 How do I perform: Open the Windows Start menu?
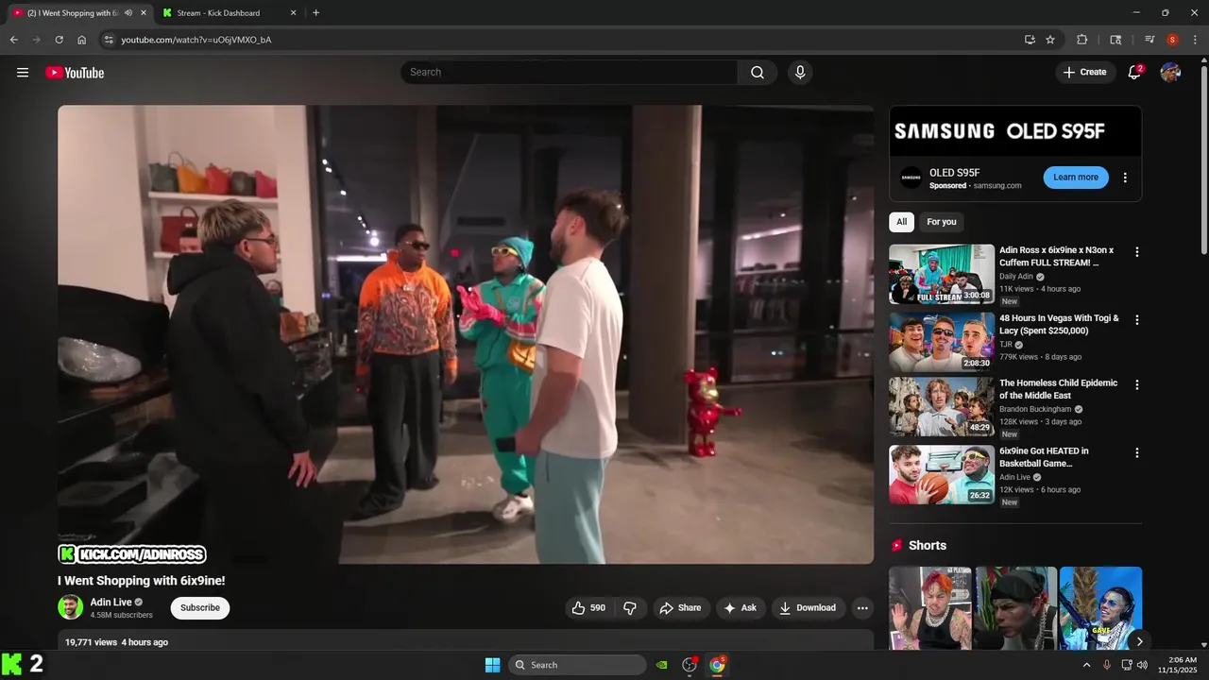(492, 665)
